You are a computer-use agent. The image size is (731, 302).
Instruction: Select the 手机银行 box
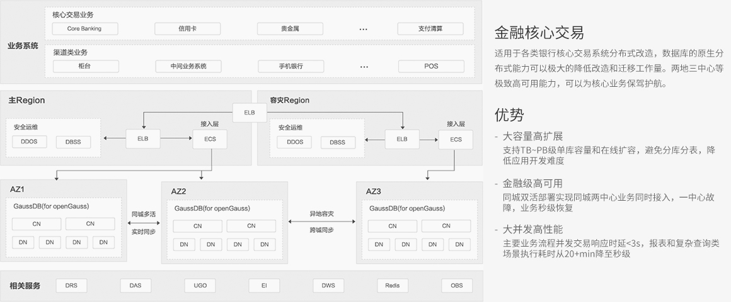(291, 66)
